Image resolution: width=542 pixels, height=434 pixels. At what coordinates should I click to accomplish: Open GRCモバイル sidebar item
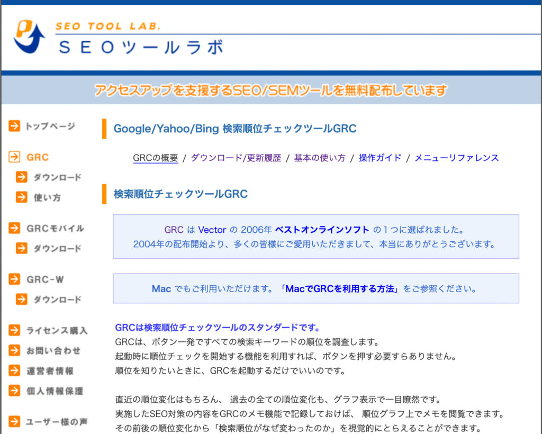pyautogui.click(x=55, y=229)
